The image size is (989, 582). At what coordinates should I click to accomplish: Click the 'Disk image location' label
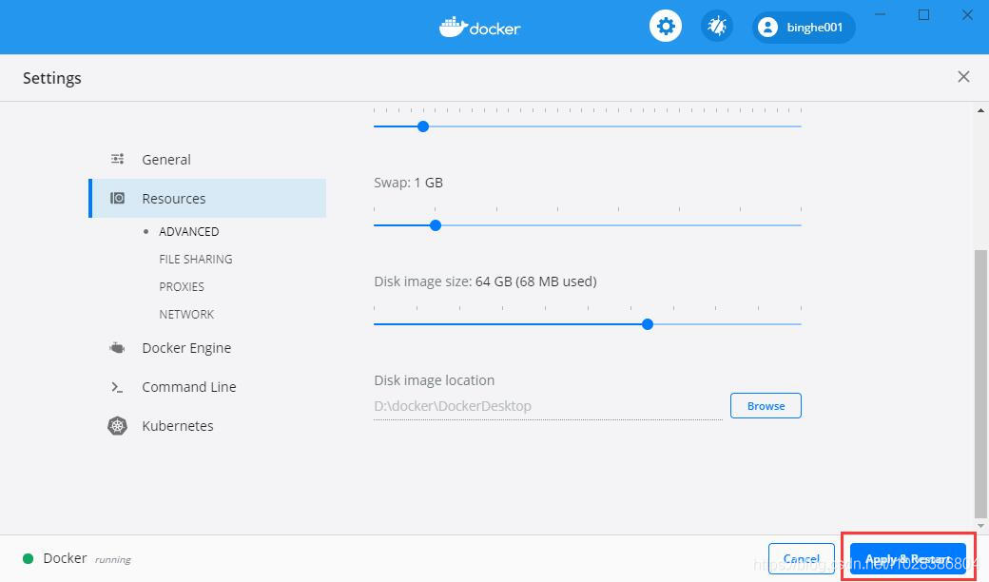[x=434, y=380]
